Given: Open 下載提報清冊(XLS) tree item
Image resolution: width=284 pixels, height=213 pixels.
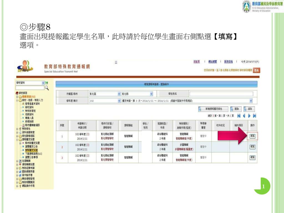Looking at the screenshot, I should click(33, 153).
